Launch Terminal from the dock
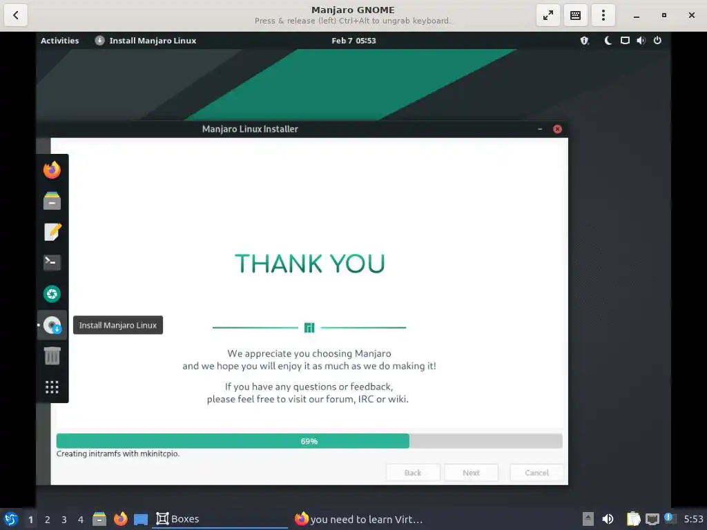 tap(52, 262)
